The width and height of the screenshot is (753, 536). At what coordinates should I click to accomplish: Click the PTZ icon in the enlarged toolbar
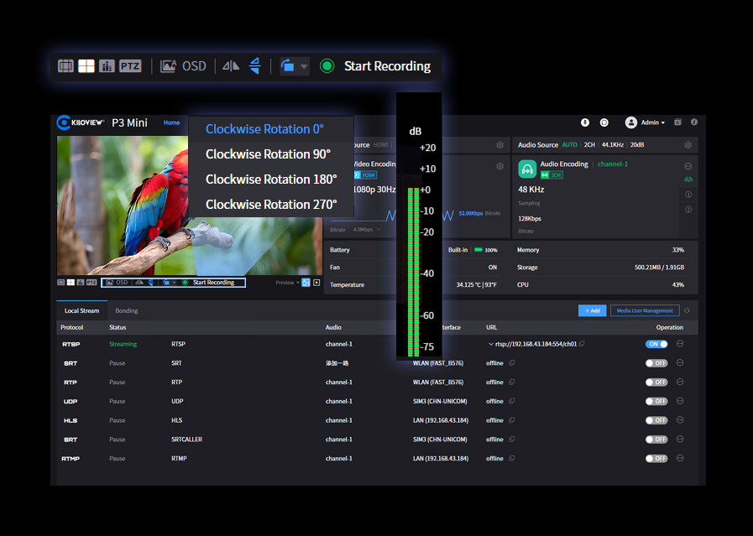[130, 66]
